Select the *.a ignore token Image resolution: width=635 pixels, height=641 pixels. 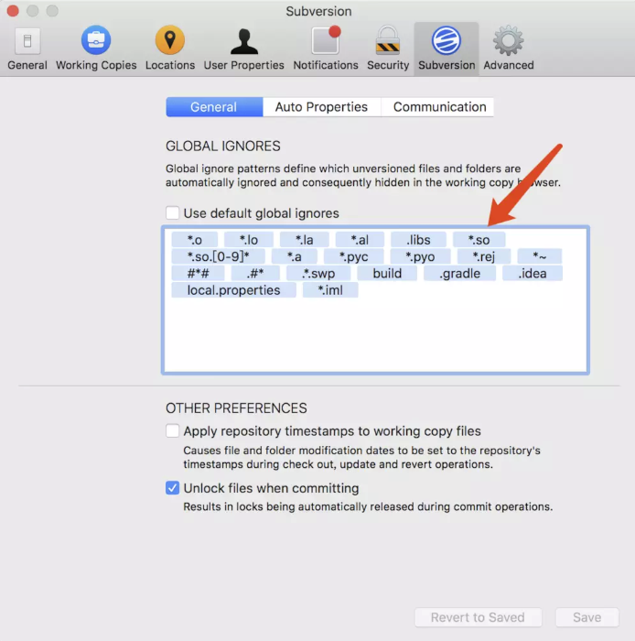point(295,256)
